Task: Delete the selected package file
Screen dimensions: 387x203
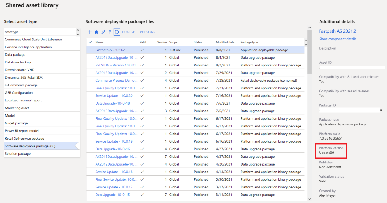Action: (x=96, y=32)
